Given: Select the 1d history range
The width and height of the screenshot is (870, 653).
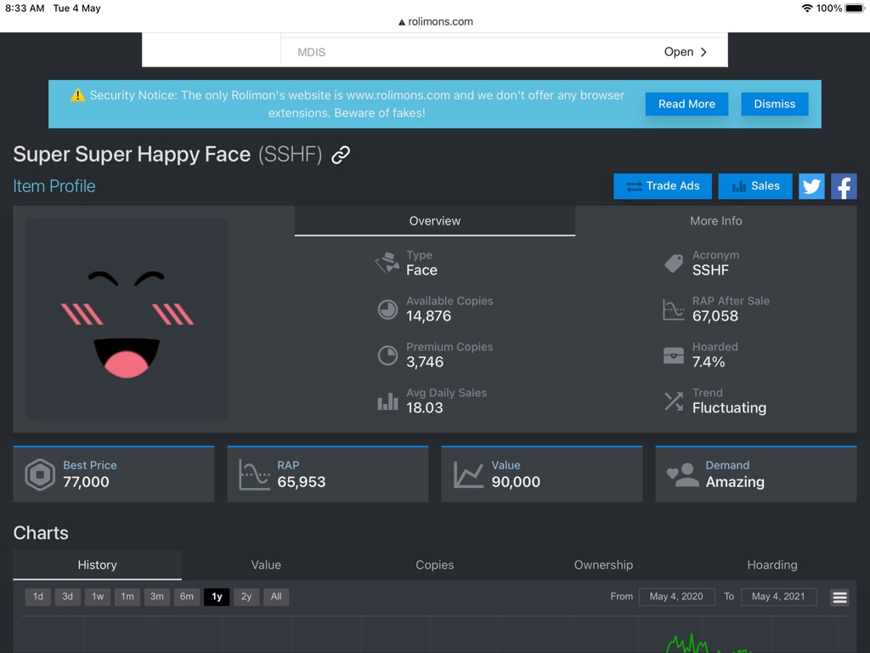Looking at the screenshot, I should (x=37, y=597).
